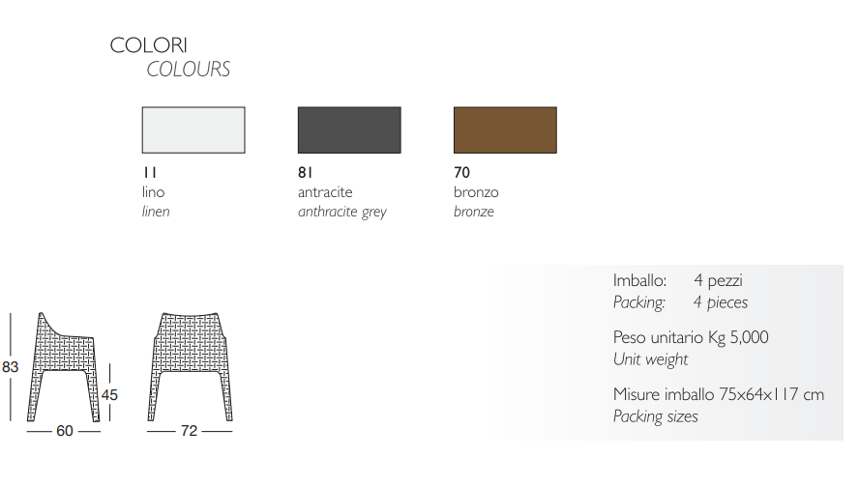Click colour code 11 label
Image resolution: width=859 pixels, height=486 pixels.
coord(150,172)
